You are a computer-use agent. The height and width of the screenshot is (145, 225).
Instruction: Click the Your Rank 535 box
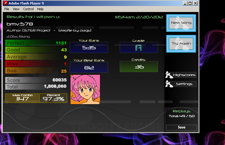(89, 47)
